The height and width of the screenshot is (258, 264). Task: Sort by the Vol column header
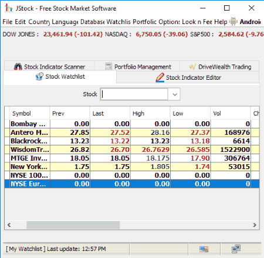click(x=231, y=113)
